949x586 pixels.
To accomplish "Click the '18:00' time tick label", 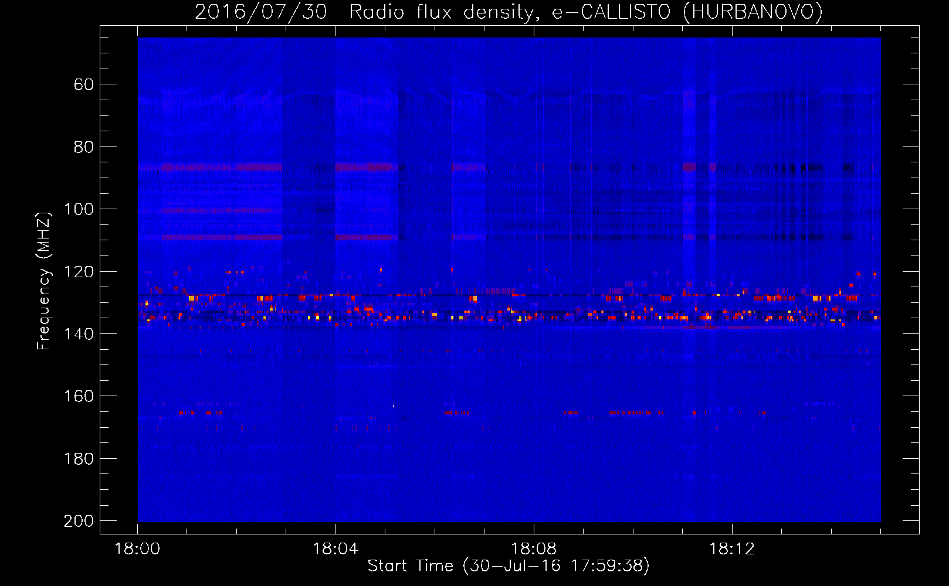I will [137, 549].
